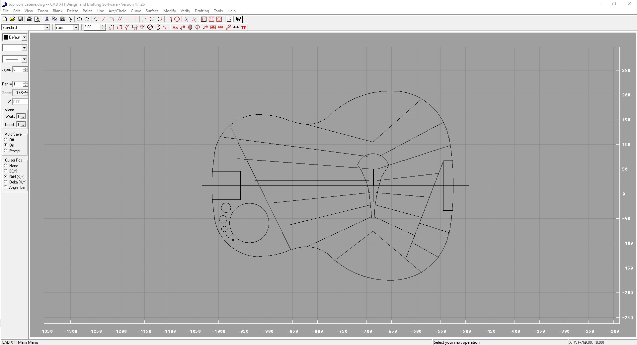Screen dimensions: 637x345
Task: Select the vertical line tool
Action: pyautogui.click(x=135, y=19)
